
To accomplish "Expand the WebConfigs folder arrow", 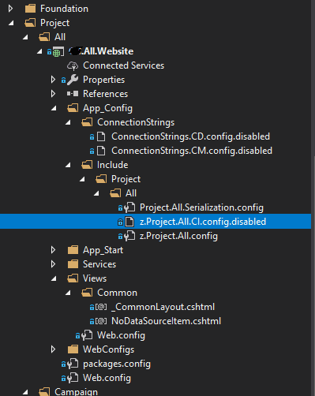I will (53, 349).
